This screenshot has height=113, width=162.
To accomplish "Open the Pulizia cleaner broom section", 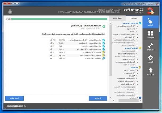I will 150,22.
